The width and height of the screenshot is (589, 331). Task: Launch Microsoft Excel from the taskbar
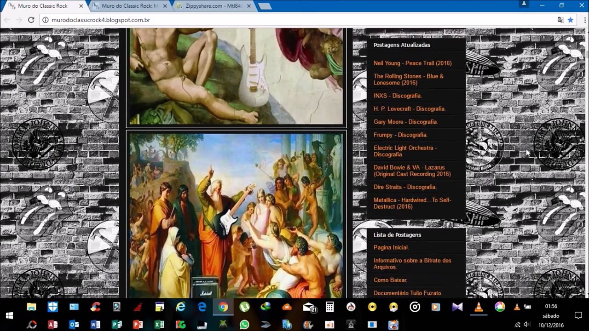click(x=159, y=325)
